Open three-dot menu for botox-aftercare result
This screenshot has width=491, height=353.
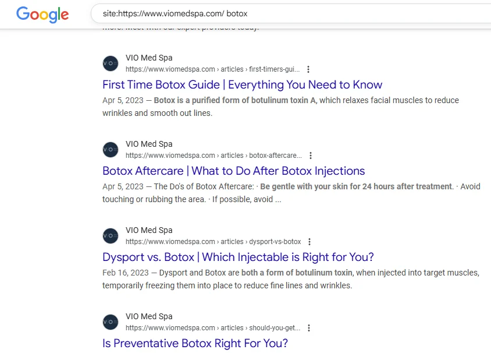[311, 156]
